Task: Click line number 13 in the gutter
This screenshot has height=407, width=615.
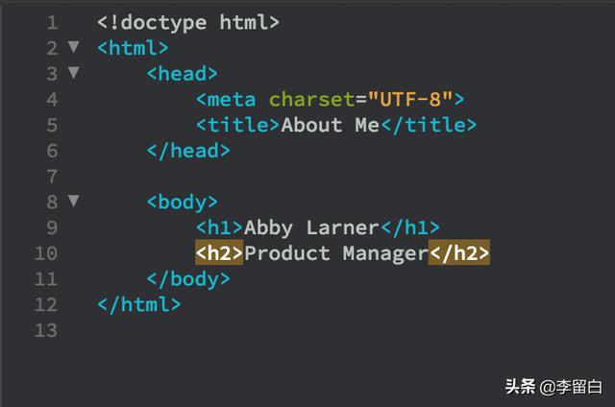Action: click(45, 330)
